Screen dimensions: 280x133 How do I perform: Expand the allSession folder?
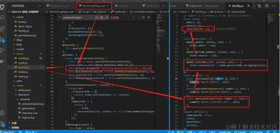25,90
